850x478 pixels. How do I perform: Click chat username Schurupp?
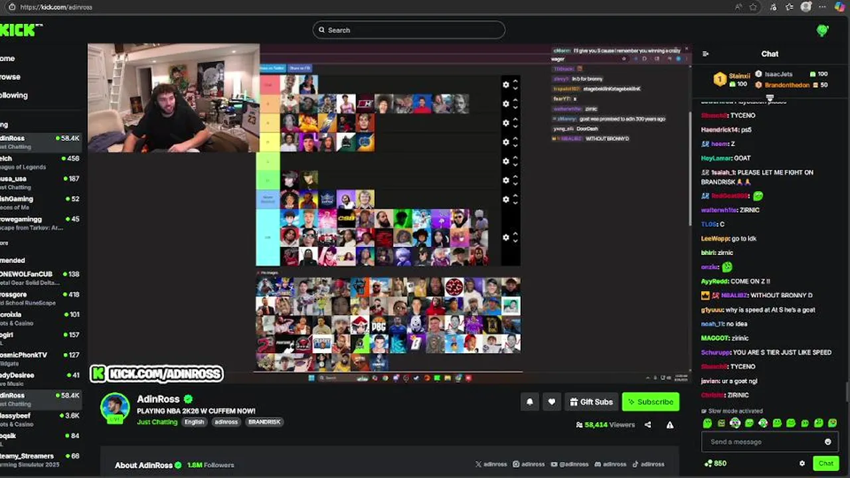pyautogui.click(x=717, y=353)
